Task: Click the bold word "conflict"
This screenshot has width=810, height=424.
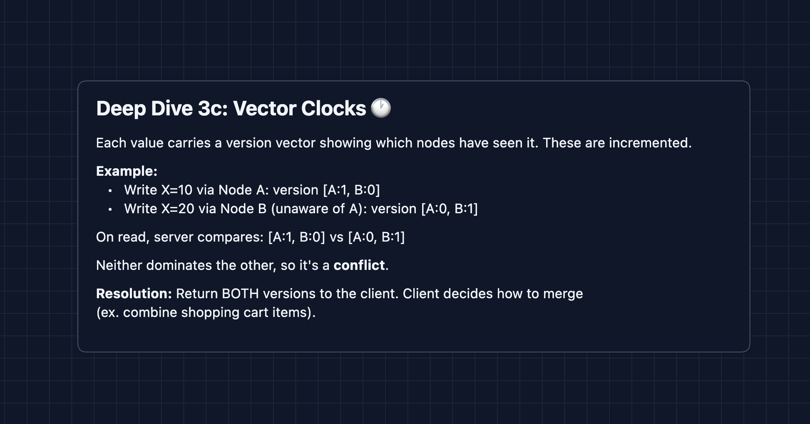Action: pyautogui.click(x=359, y=265)
